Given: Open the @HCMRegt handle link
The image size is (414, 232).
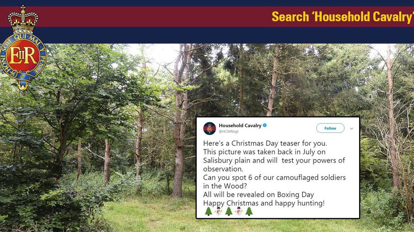Looking at the screenshot, I should pos(228,131).
